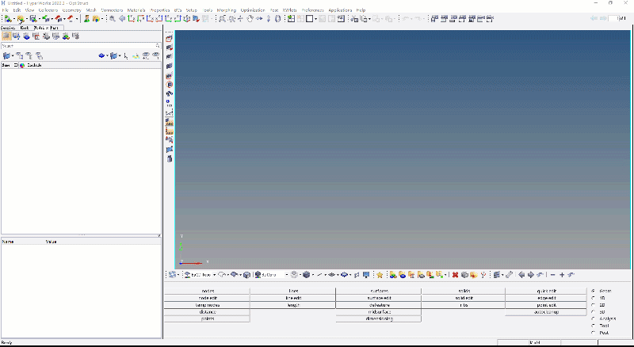The width and height of the screenshot is (634, 347).
Task: Click the red X Delete icon
Action: (x=455, y=275)
